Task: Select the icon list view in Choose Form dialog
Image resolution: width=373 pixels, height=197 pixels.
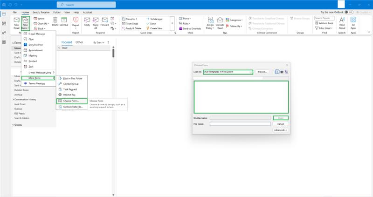Action: 277,72
